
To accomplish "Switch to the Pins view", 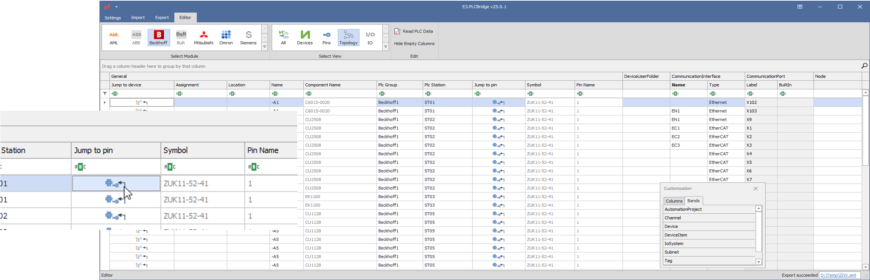I will (327, 37).
